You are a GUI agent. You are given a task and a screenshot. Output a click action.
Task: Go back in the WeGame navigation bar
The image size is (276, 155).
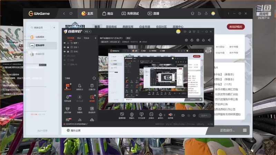tap(64, 13)
